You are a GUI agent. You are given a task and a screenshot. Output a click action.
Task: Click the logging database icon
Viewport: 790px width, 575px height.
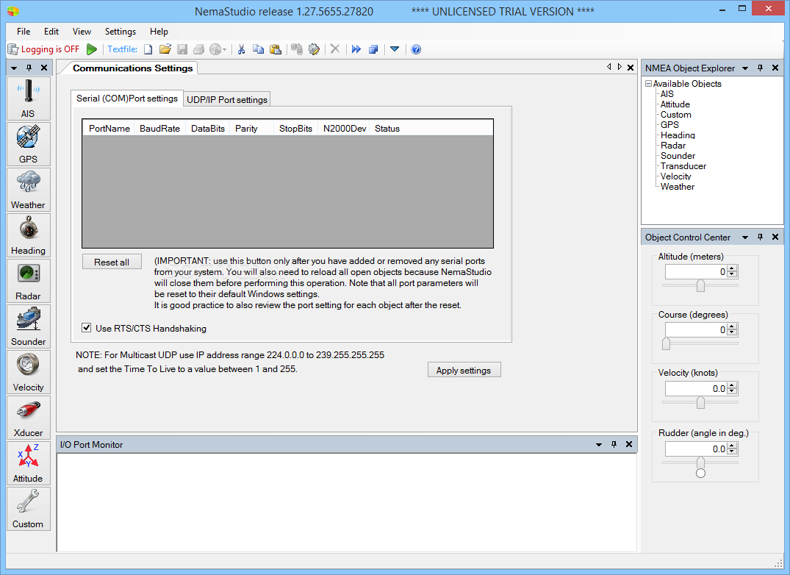point(13,49)
